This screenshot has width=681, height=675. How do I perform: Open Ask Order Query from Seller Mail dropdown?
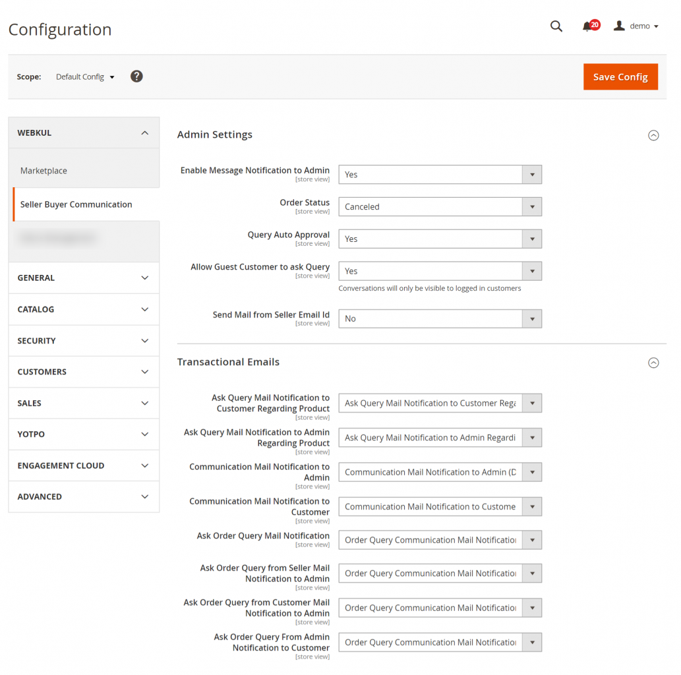click(x=440, y=573)
